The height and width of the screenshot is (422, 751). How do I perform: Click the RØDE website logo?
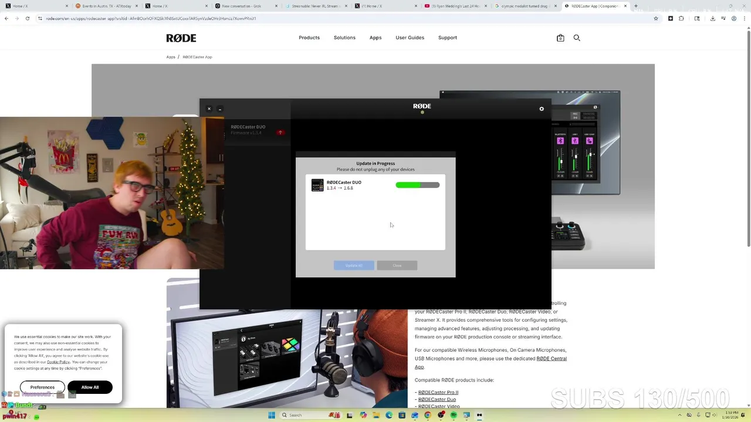pyautogui.click(x=181, y=38)
